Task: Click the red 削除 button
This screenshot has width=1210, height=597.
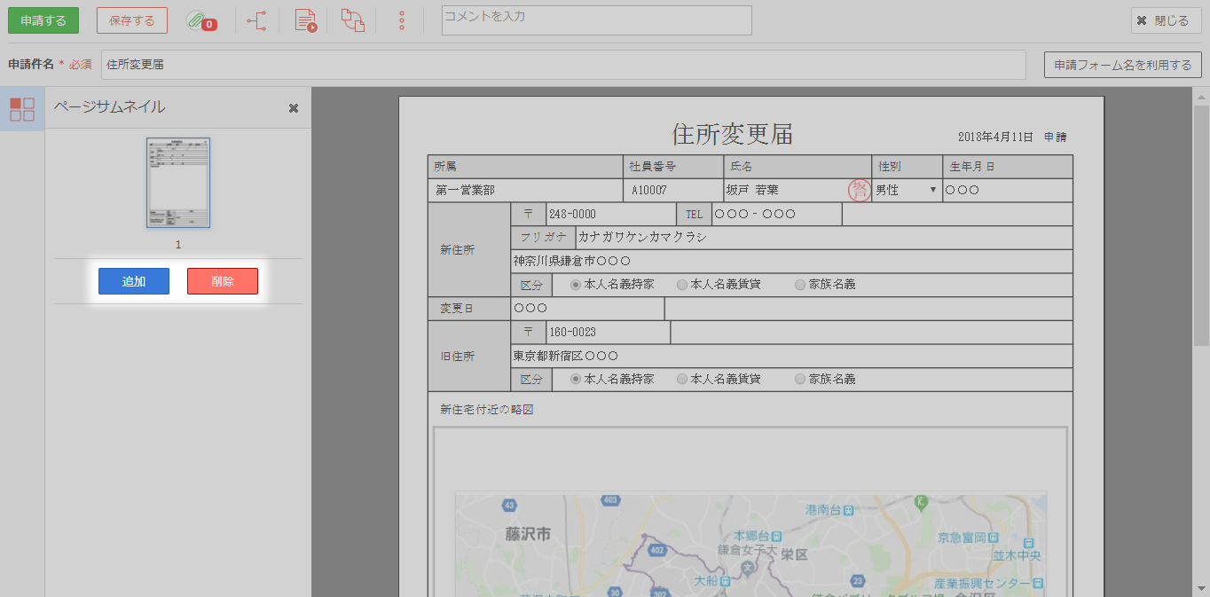Action: (x=223, y=281)
